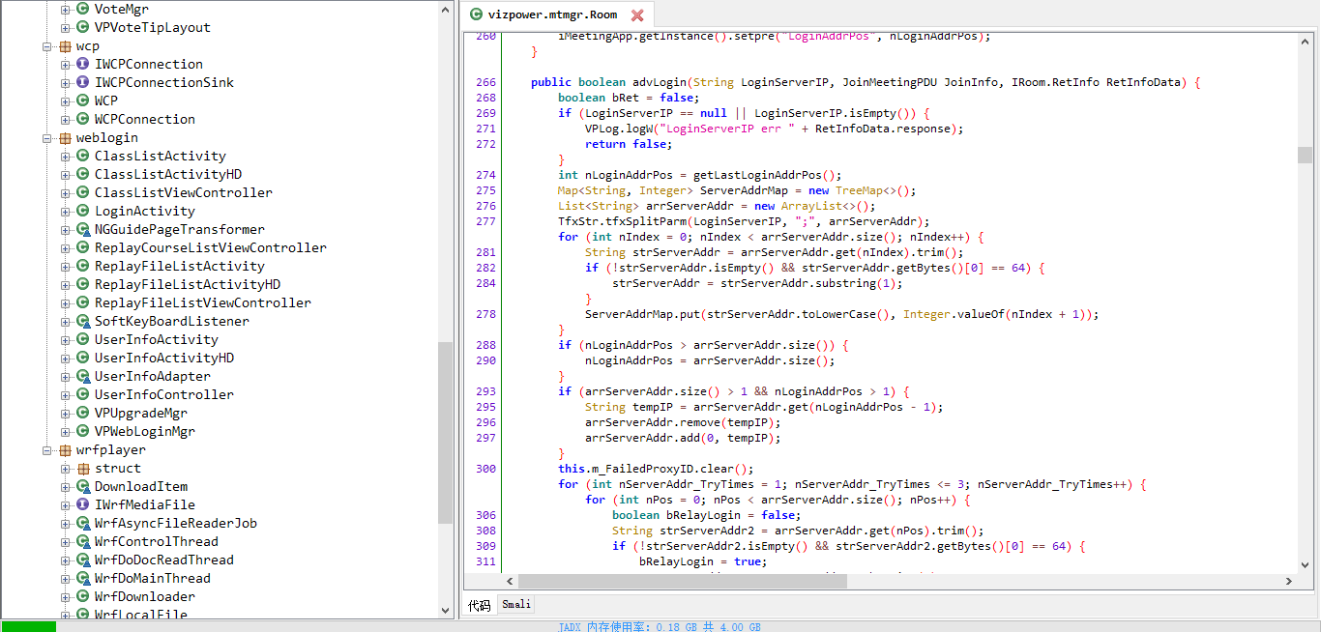This screenshot has height=632, width=1321.
Task: Click the WCPConnection class icon
Action: 81,119
